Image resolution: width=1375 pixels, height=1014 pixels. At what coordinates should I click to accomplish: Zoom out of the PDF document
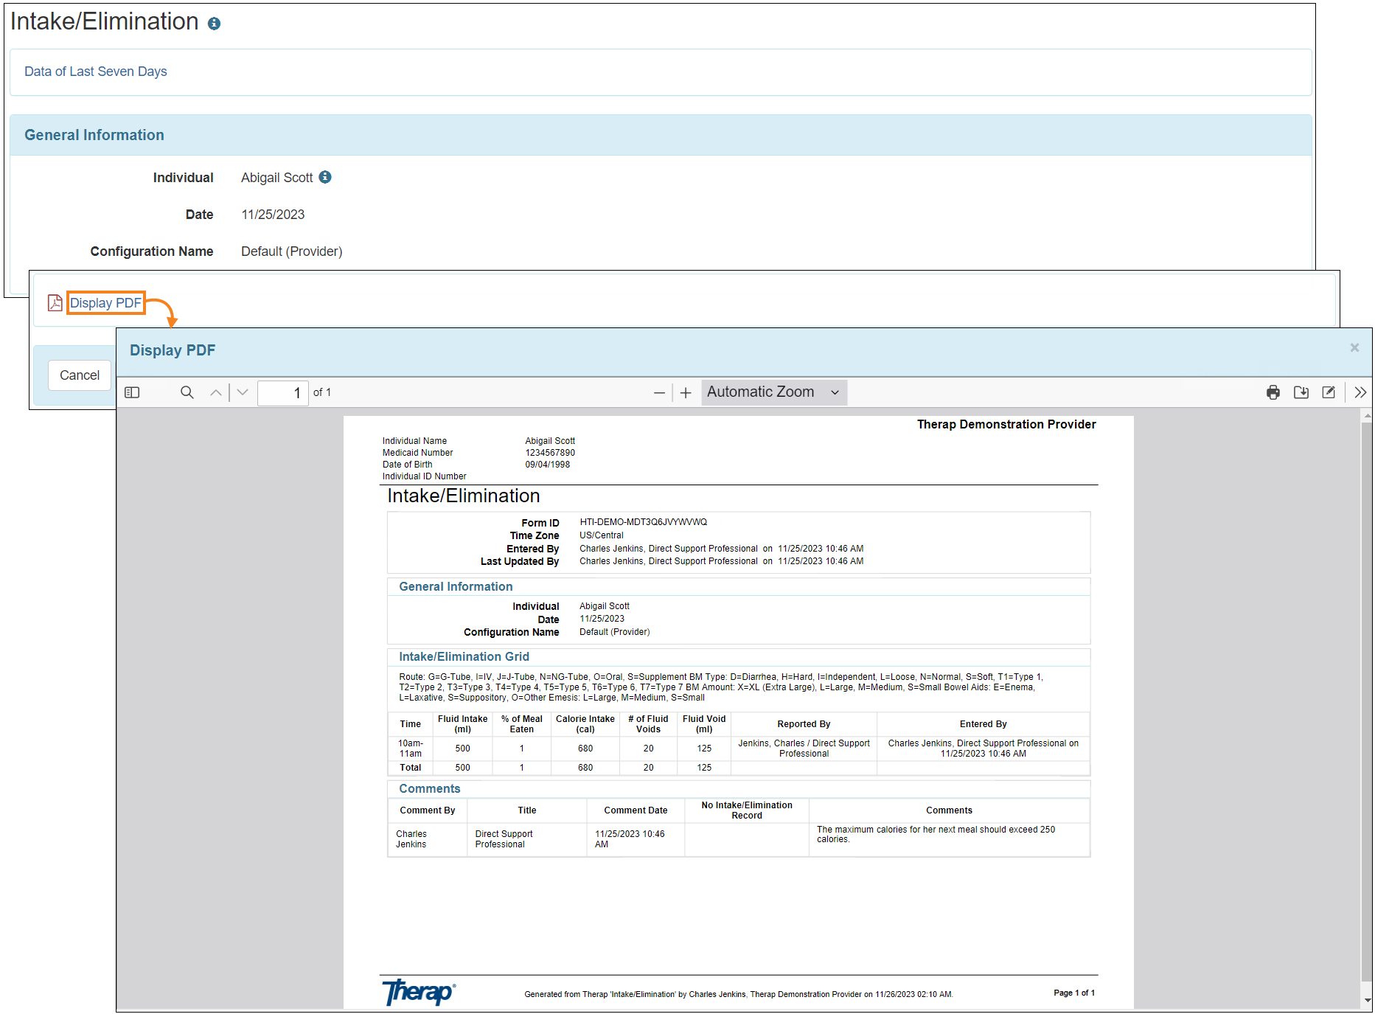659,393
